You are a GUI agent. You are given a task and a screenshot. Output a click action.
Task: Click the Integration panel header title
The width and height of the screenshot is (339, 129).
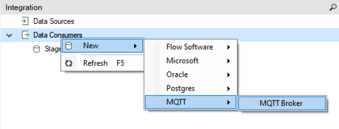click(24, 8)
